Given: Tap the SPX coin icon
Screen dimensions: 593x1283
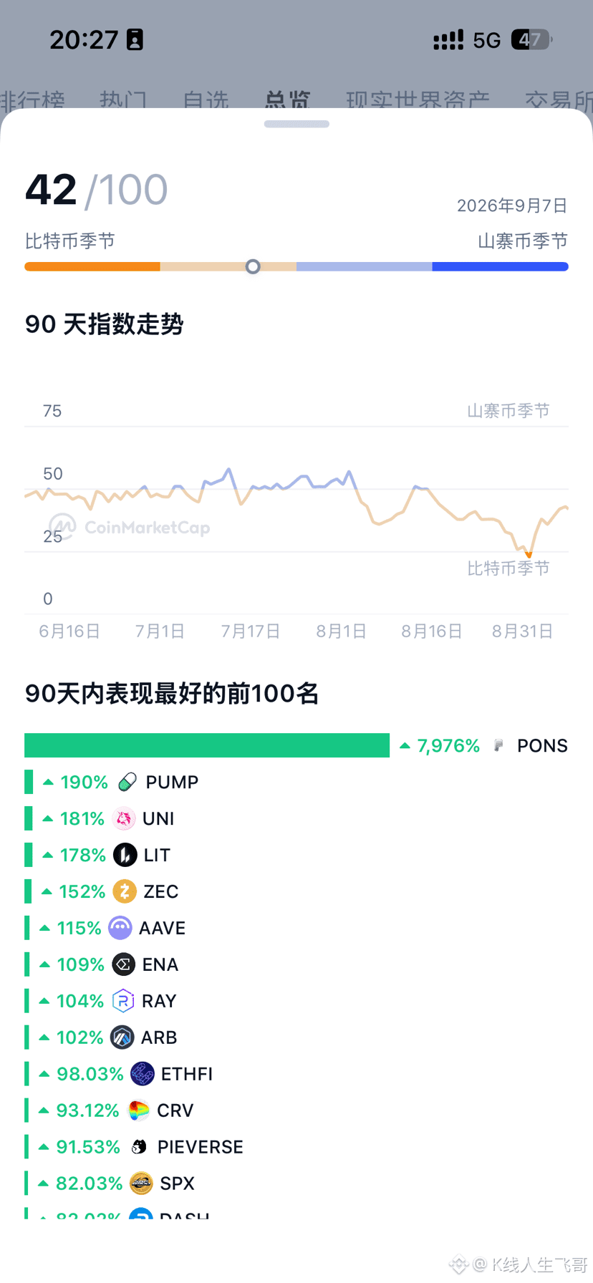Looking at the screenshot, I should [x=141, y=1183].
